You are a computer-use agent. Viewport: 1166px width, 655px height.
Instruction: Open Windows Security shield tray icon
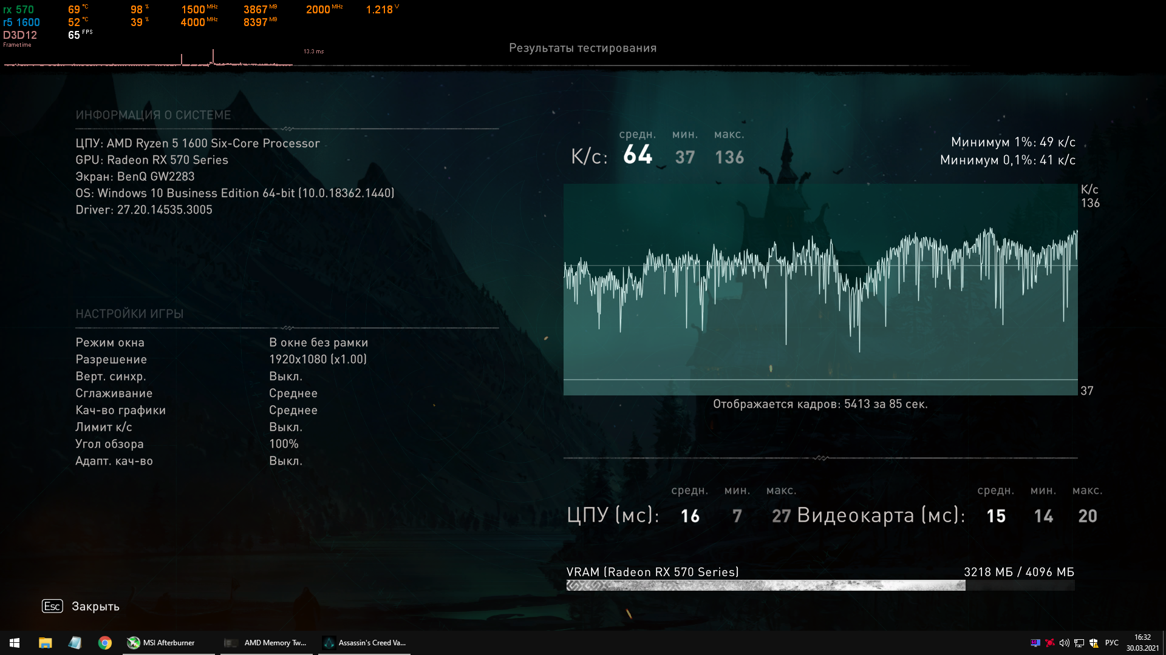(x=1094, y=643)
